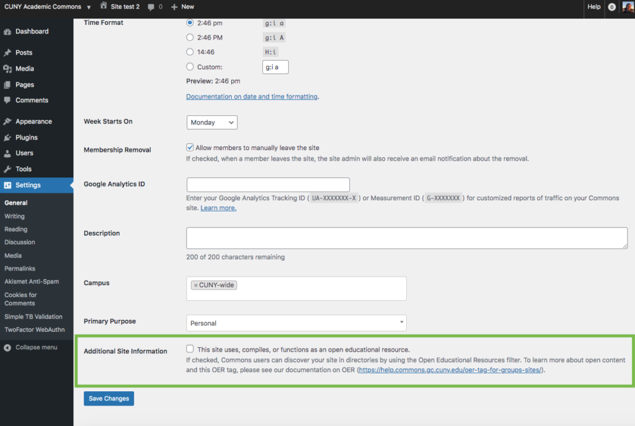Click into the custom time format field

click(x=275, y=67)
